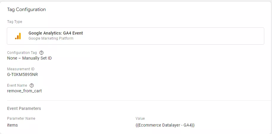272x134 pixels.
Task: Select the Google Analytics: GA4 Event tag type
Action: point(136,36)
